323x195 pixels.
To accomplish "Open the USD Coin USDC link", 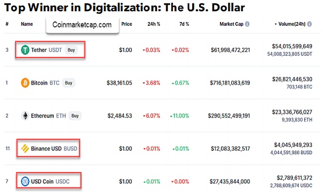I will point(50,182).
